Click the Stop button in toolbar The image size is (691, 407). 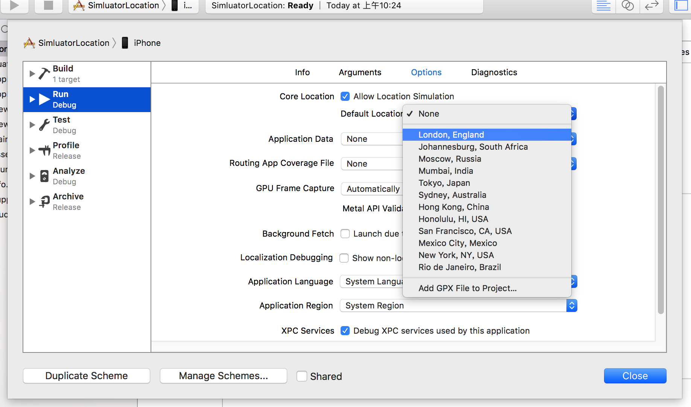(49, 5)
